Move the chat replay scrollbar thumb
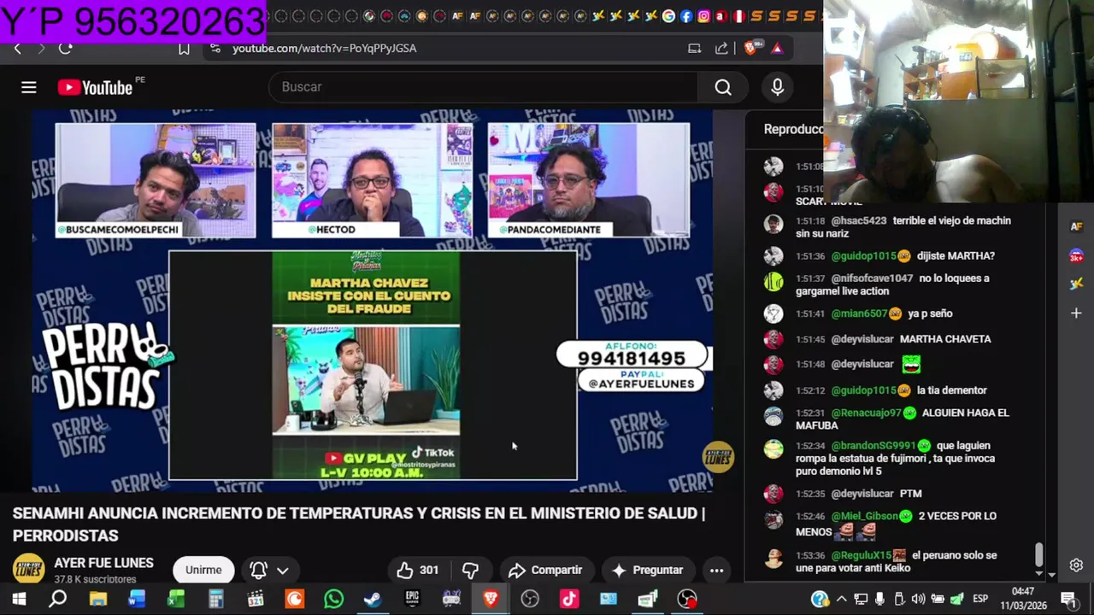 (1039, 554)
